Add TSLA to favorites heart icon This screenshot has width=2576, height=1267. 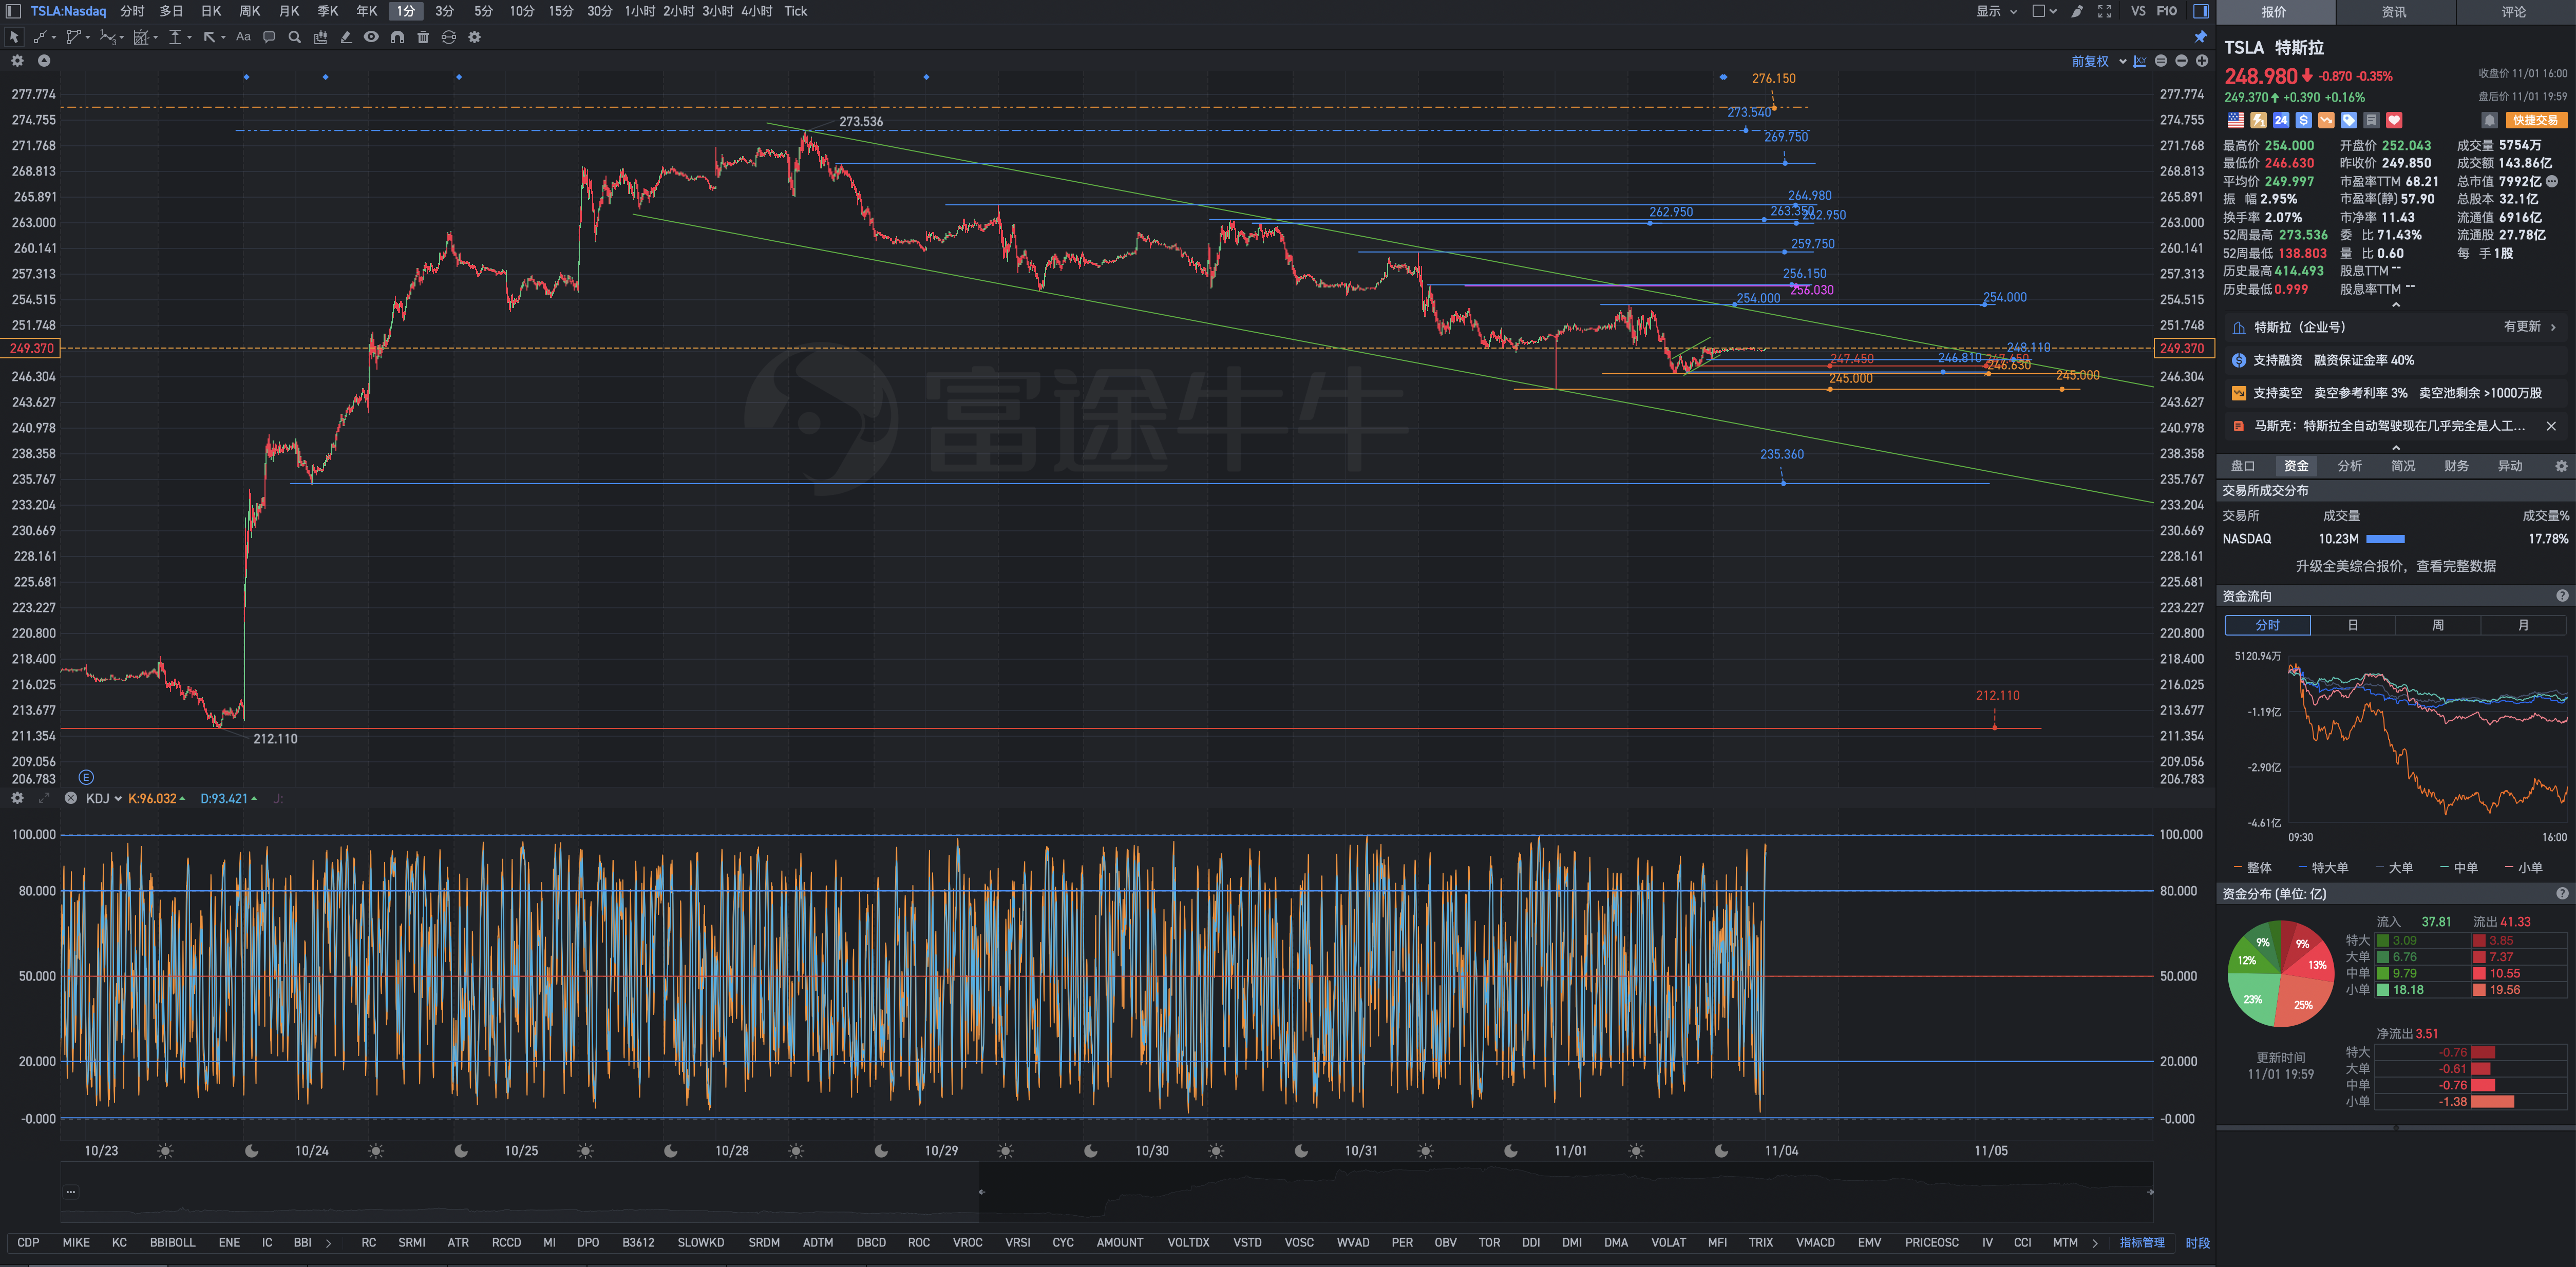[2394, 120]
